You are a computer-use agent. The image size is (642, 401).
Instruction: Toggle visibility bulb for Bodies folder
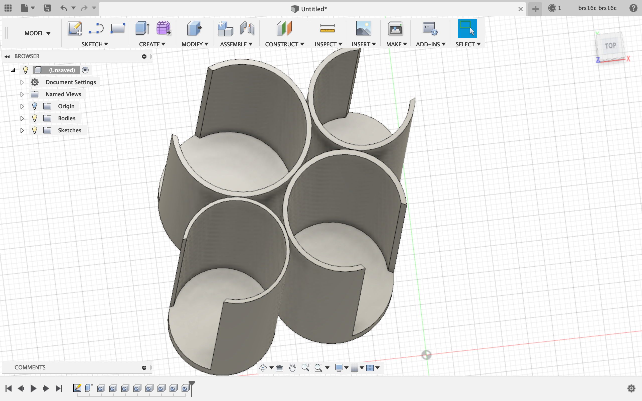(35, 118)
